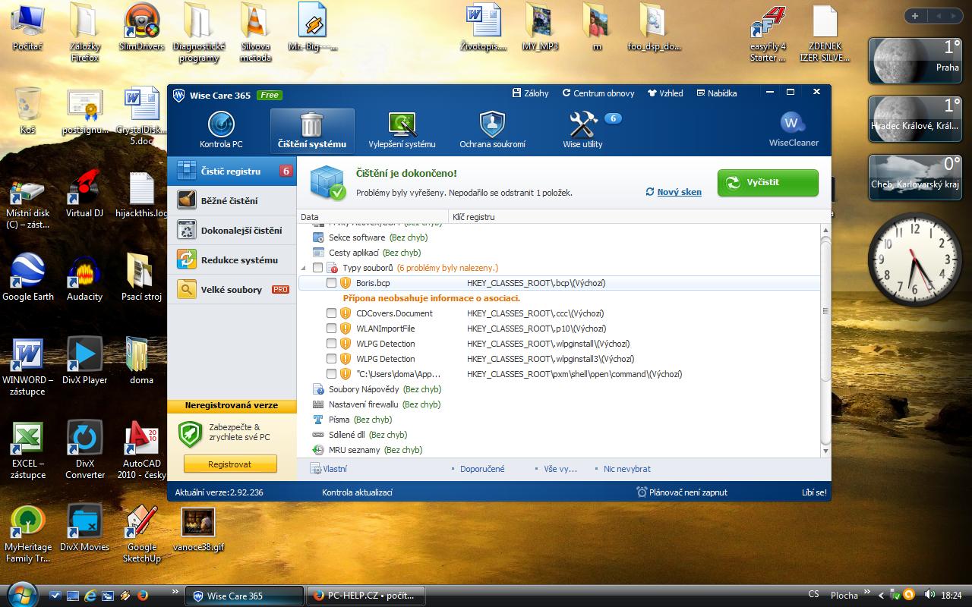Click the green Vyčistit button

[x=768, y=183]
